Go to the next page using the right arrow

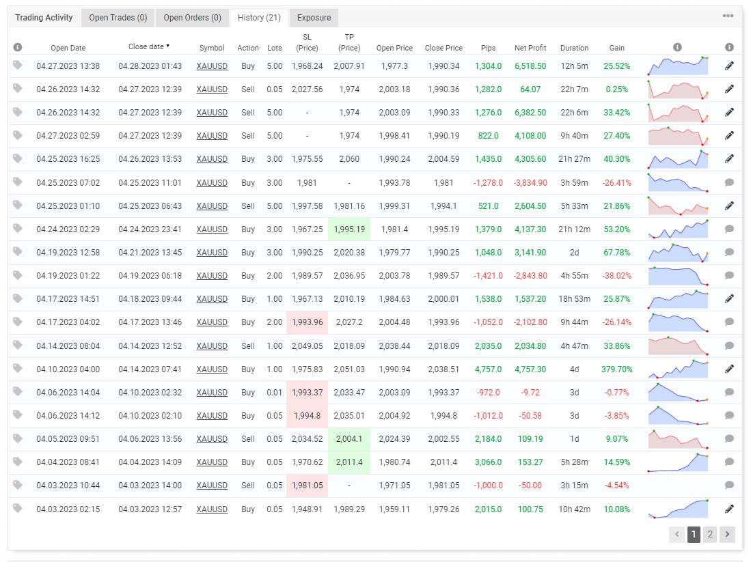pos(726,534)
